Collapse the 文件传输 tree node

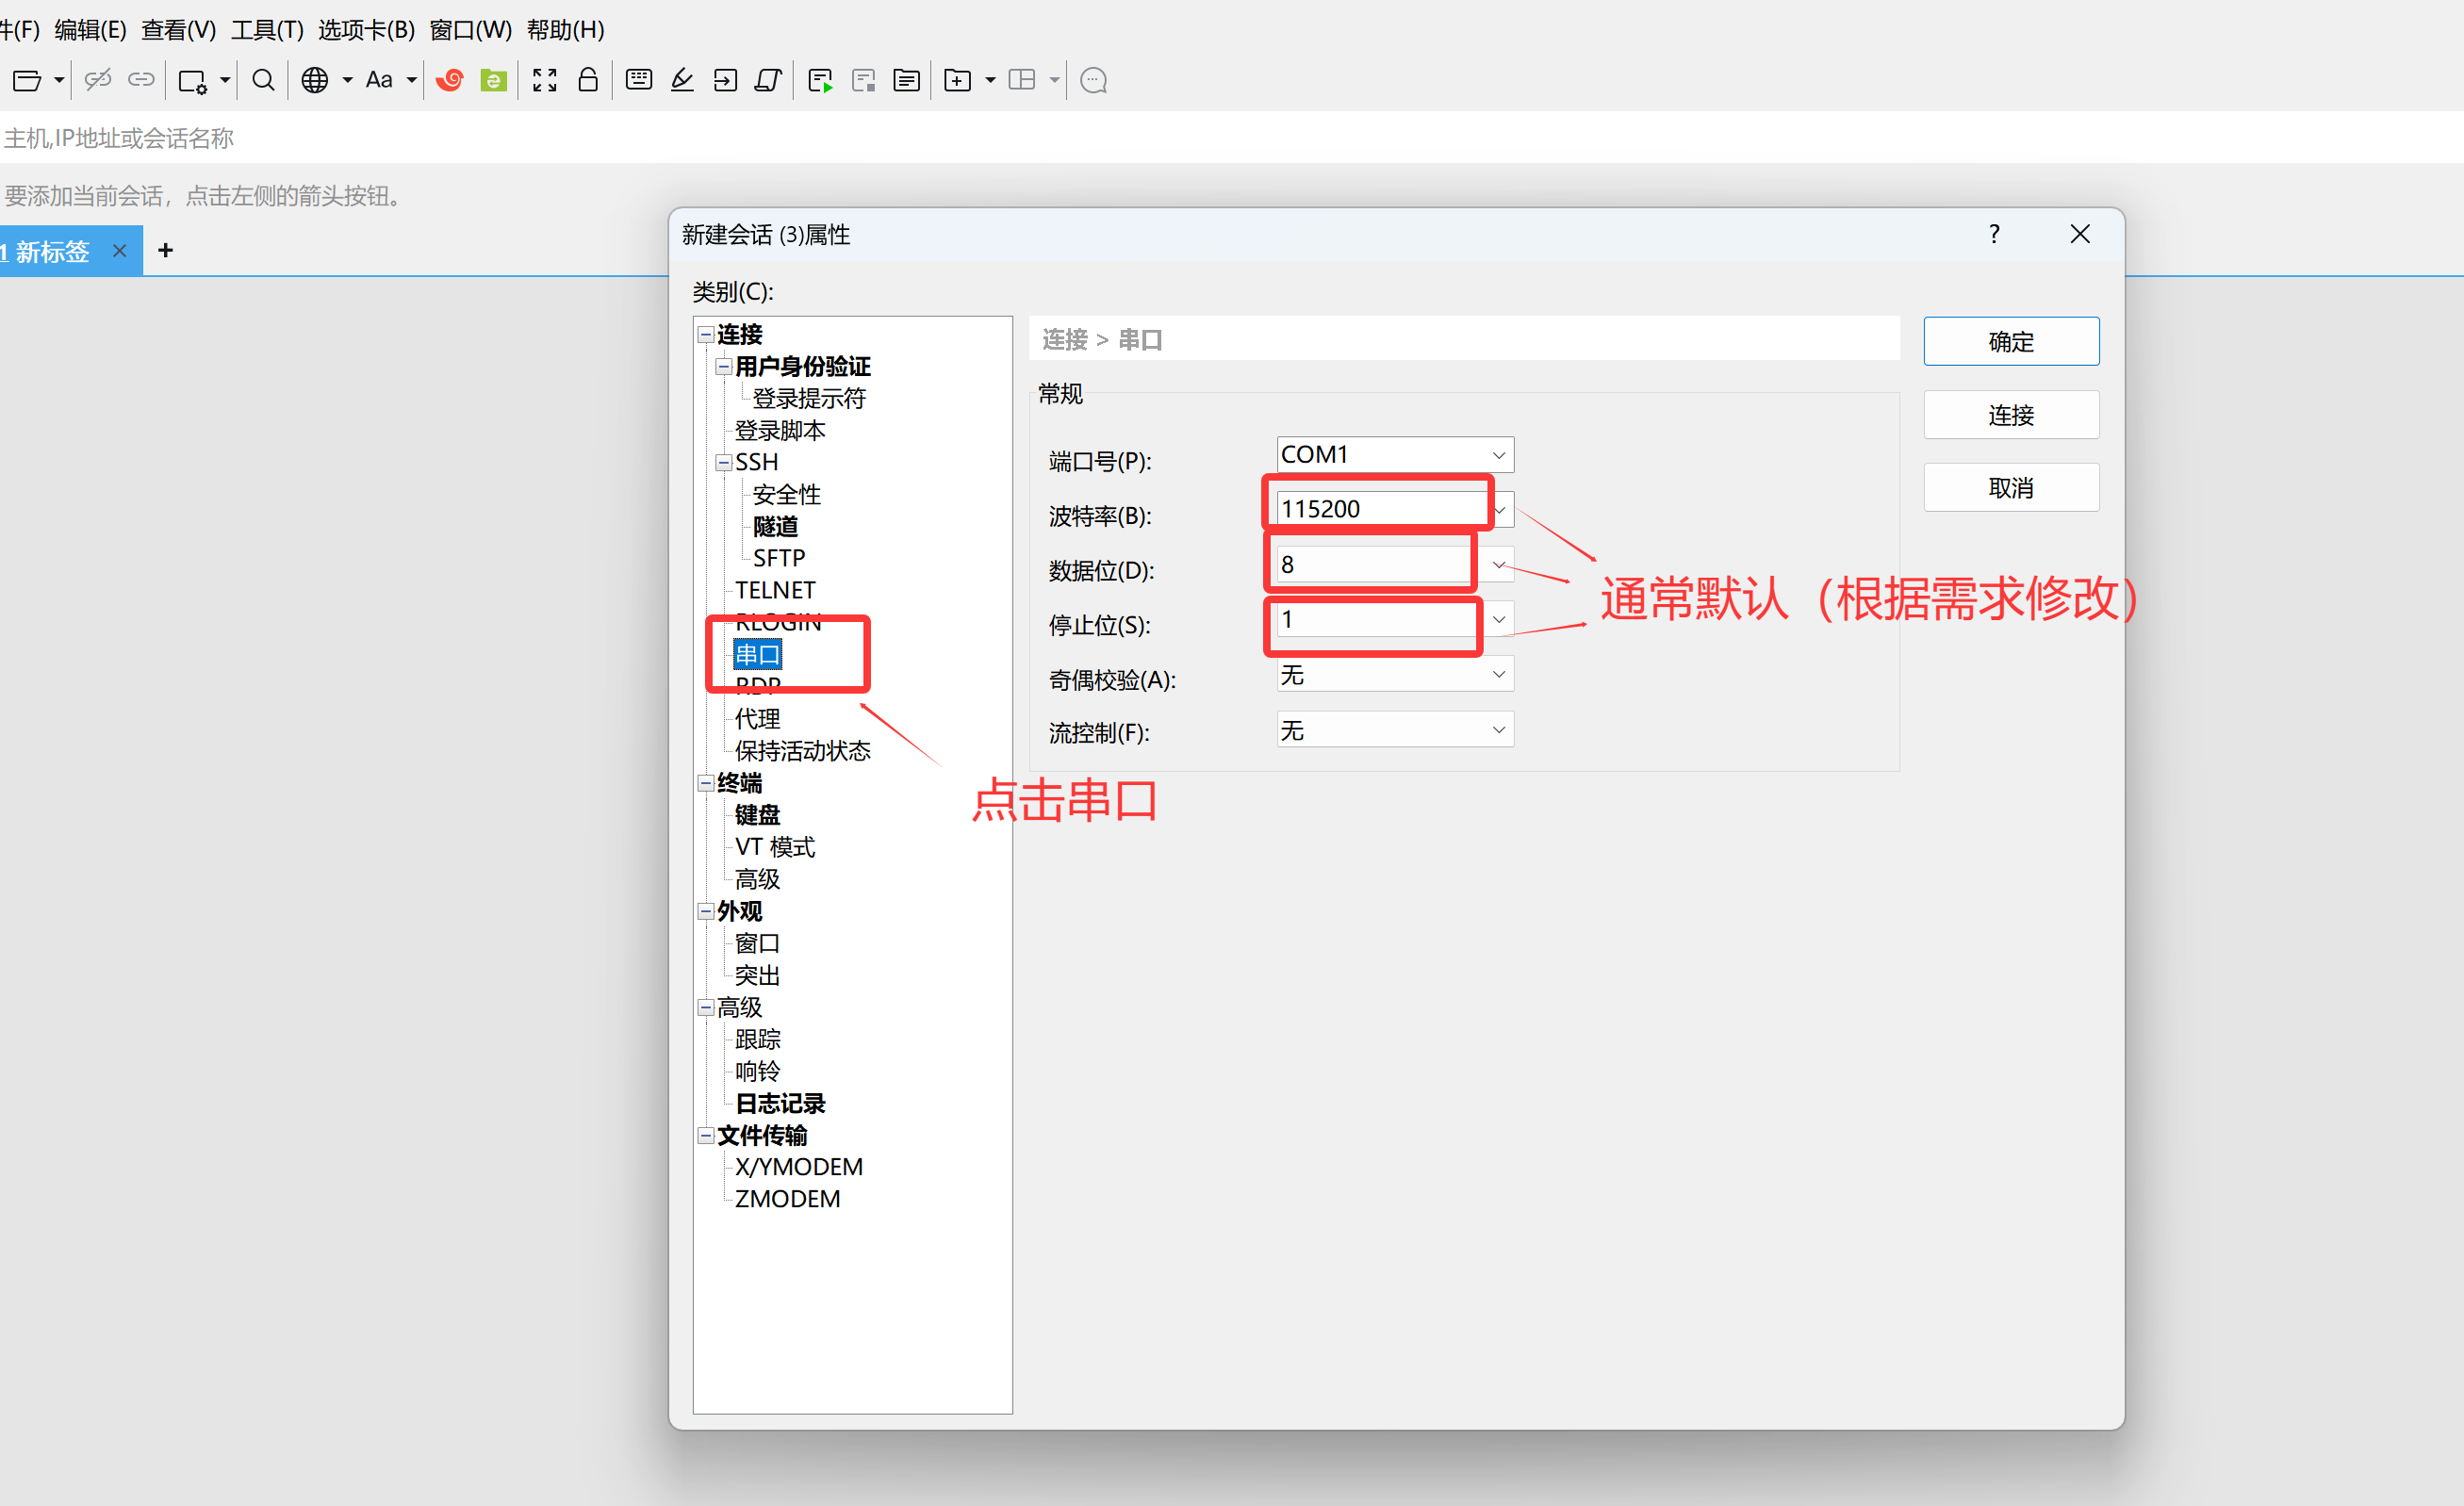tap(706, 1135)
